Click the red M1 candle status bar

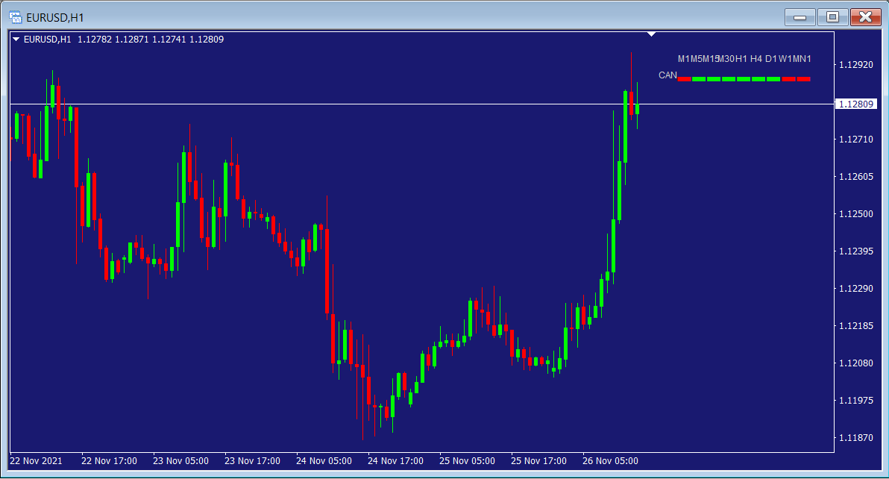[x=684, y=79]
